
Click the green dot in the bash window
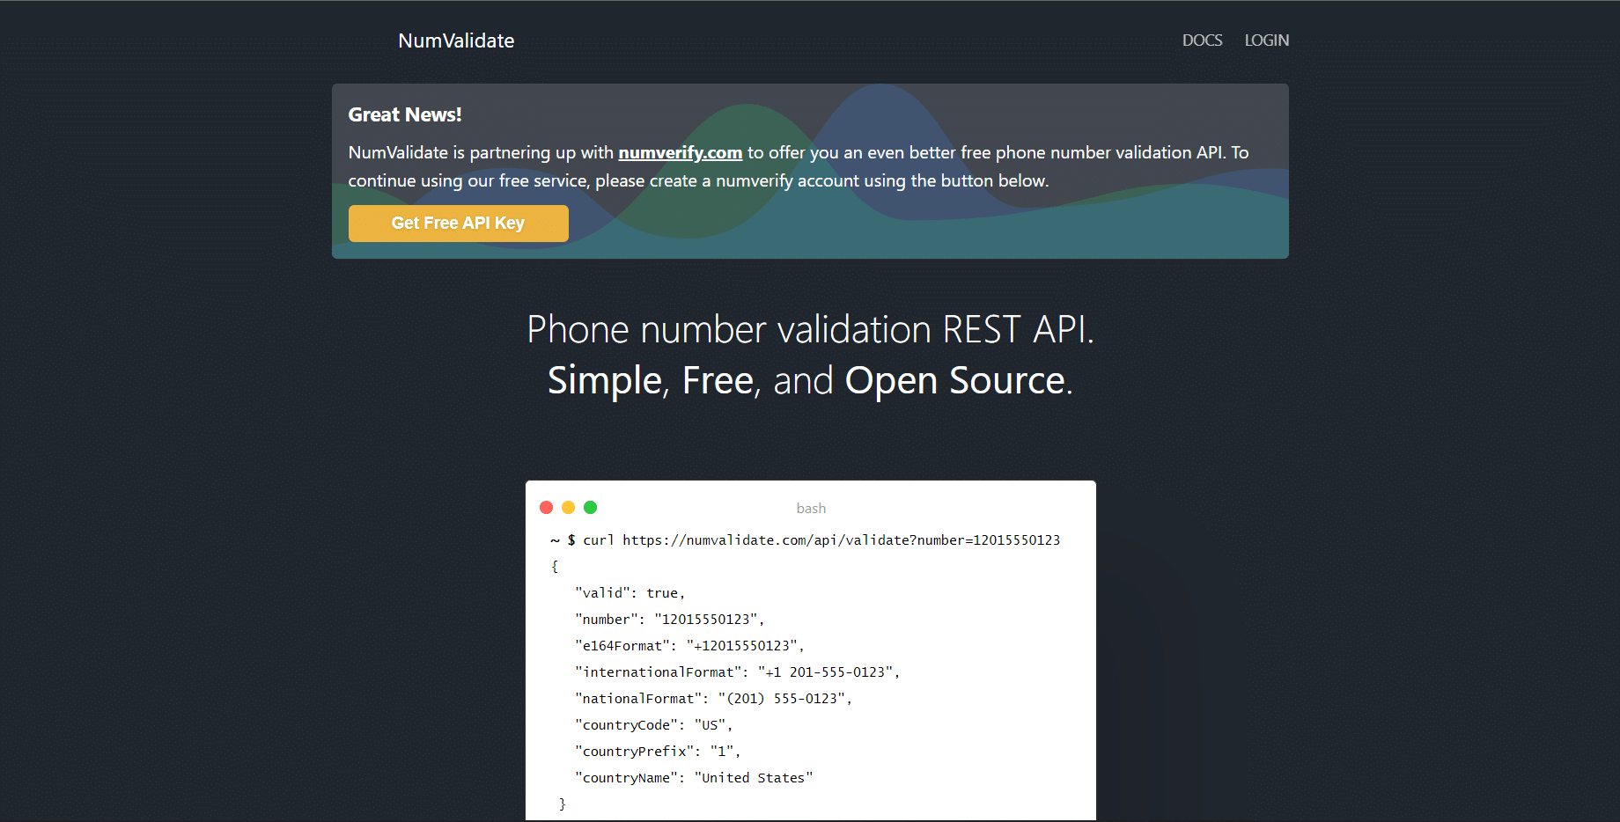pyautogui.click(x=591, y=507)
